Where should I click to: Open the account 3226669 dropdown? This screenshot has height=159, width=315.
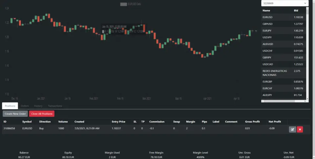[285, 3]
